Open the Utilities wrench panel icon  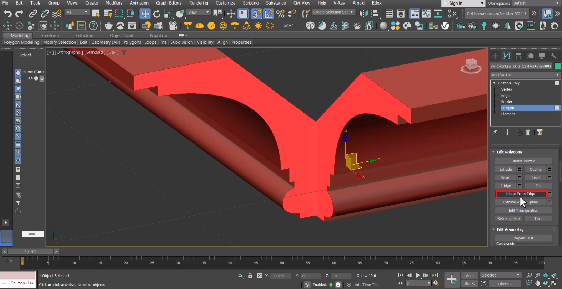click(553, 56)
